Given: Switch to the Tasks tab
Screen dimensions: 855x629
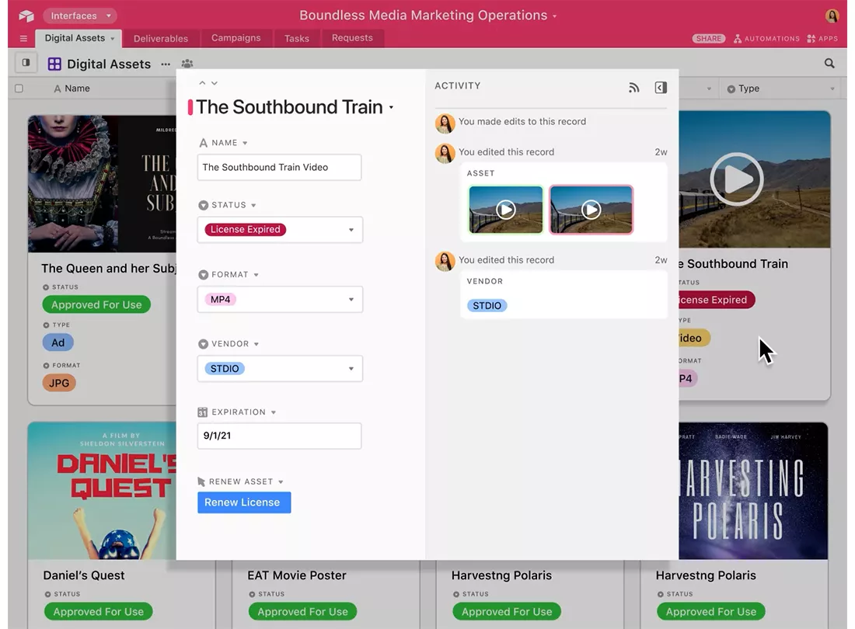Looking at the screenshot, I should 297,38.
